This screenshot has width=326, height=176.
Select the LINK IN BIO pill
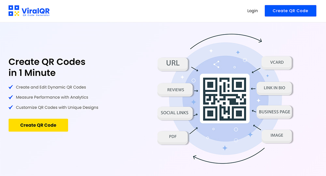[274, 88]
